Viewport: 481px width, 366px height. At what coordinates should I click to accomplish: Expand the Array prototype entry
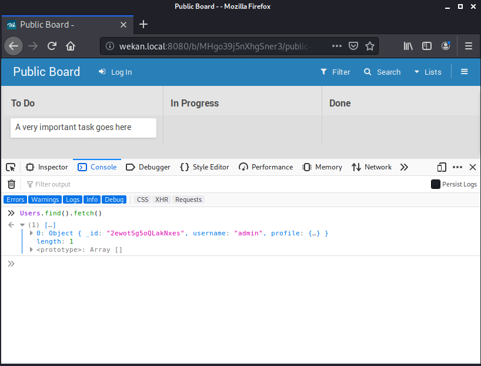pos(31,249)
